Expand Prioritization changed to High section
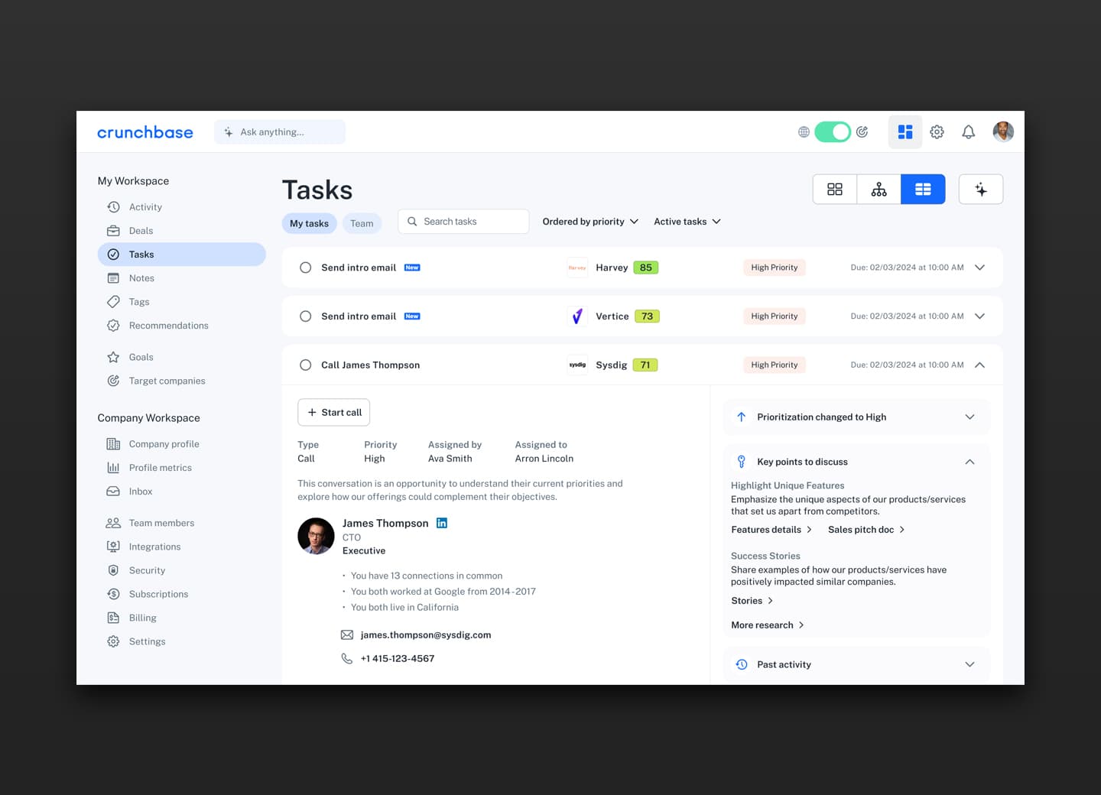The height and width of the screenshot is (795, 1101). (x=969, y=417)
